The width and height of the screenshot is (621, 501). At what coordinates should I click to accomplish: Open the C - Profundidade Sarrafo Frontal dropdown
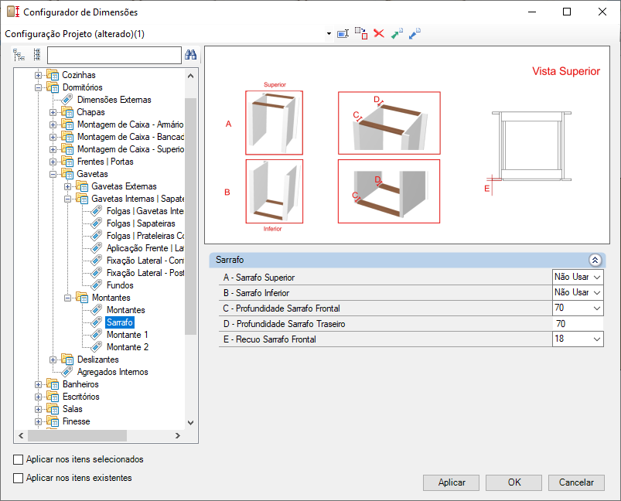tap(597, 308)
